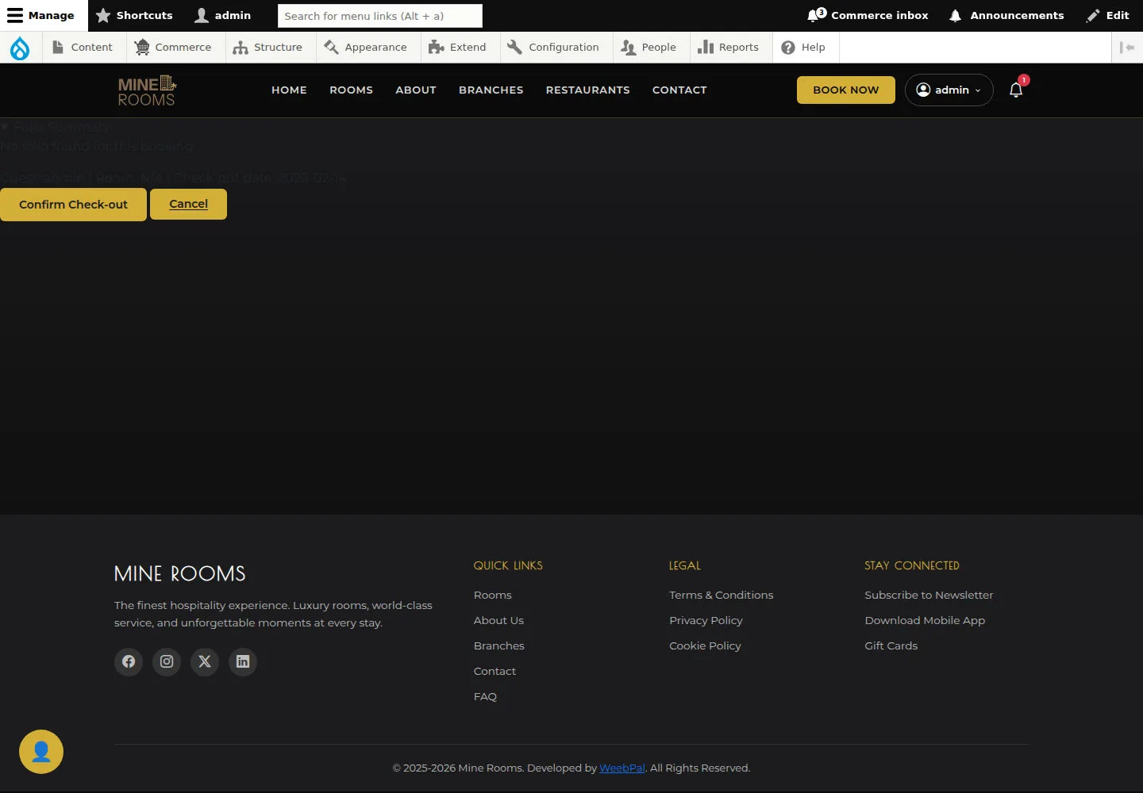Screen dimensions: 1143x793
Task: Open the Commerce inbox
Action: click(x=868, y=15)
